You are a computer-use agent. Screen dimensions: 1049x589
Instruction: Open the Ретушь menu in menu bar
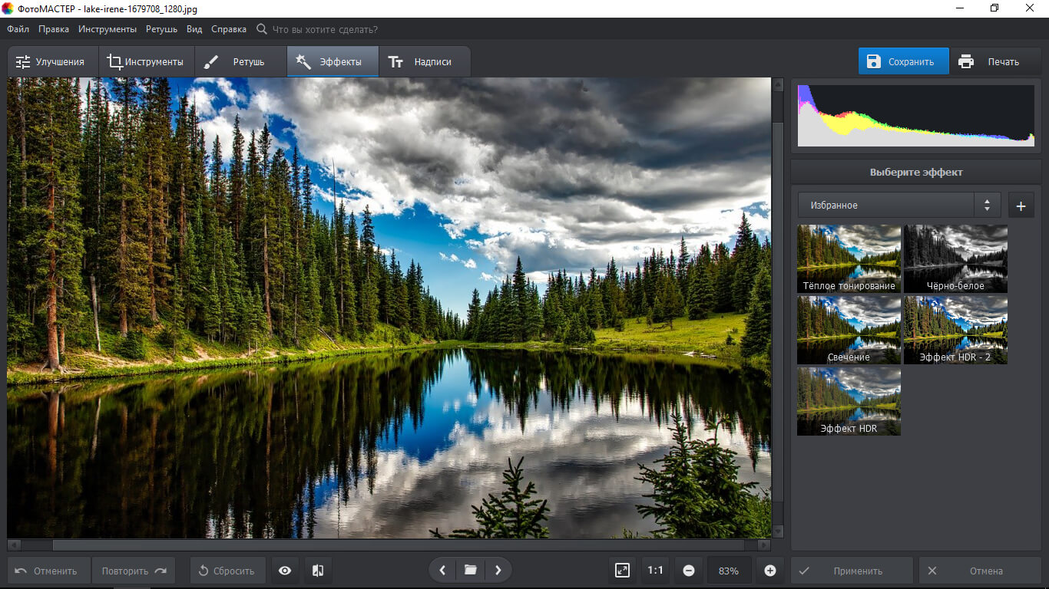(161, 29)
